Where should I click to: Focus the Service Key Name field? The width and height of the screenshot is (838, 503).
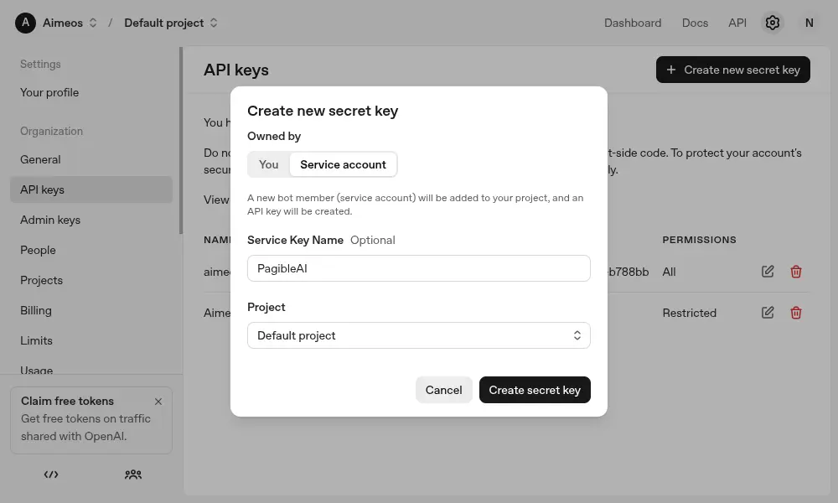418,268
